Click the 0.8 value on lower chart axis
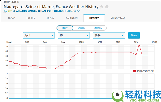 [6, 79]
